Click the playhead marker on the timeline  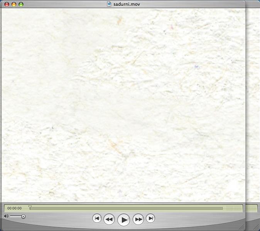(30, 208)
